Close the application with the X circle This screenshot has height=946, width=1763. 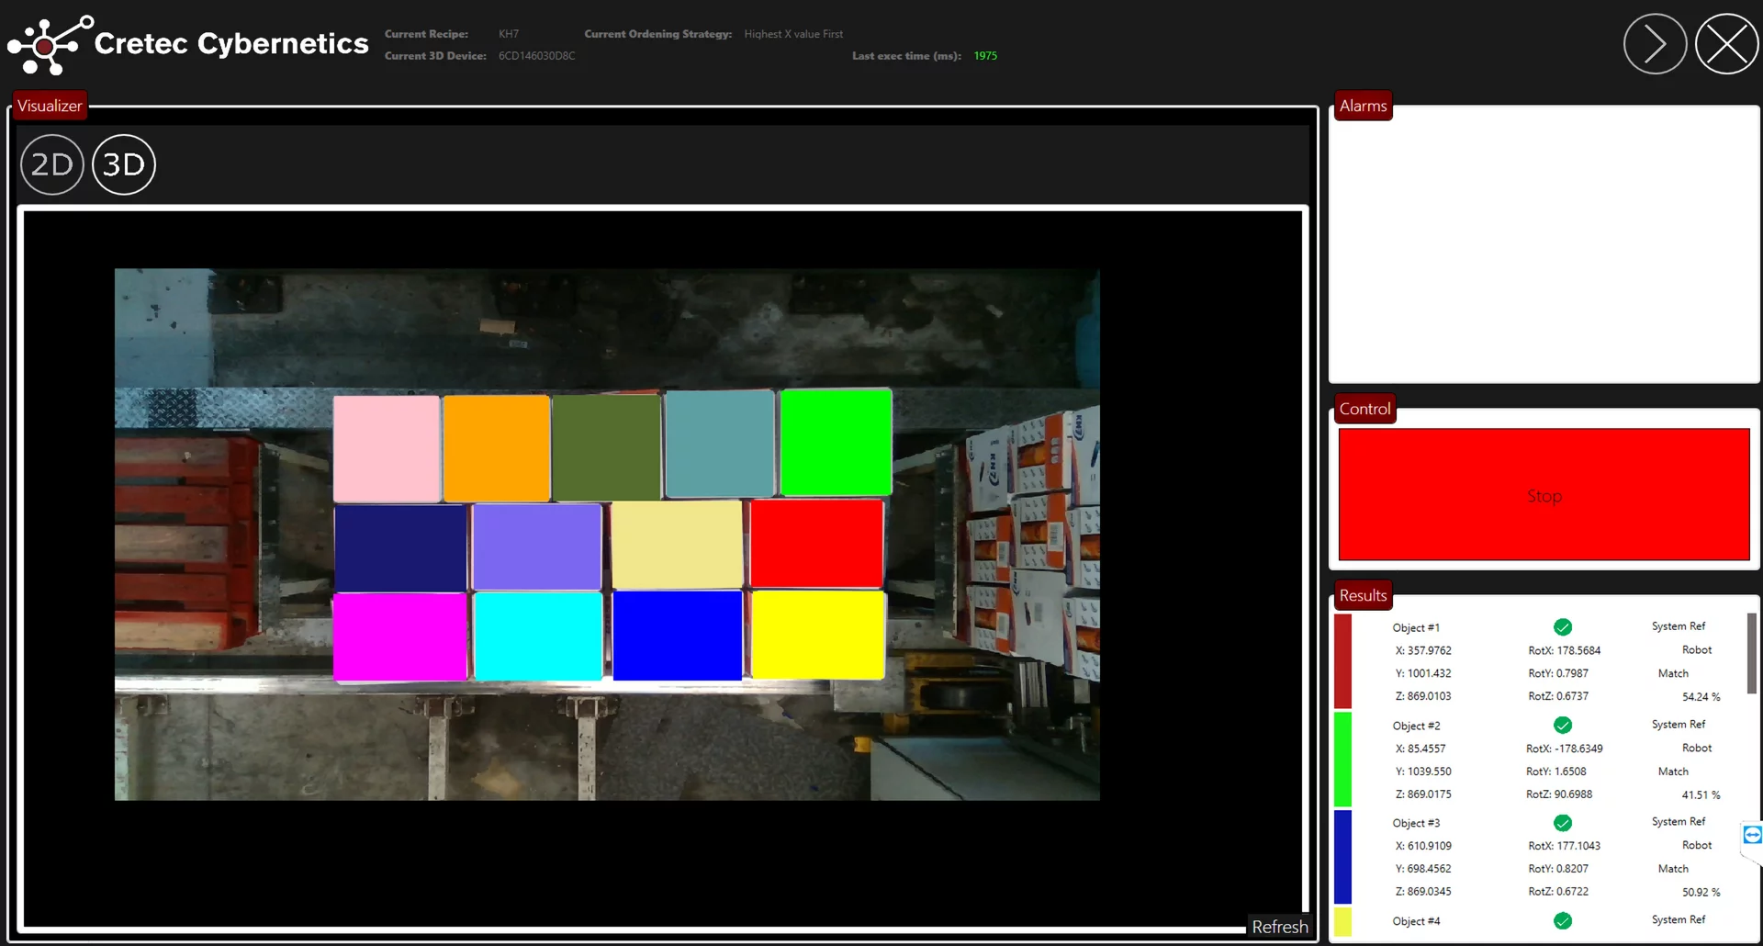tap(1726, 44)
